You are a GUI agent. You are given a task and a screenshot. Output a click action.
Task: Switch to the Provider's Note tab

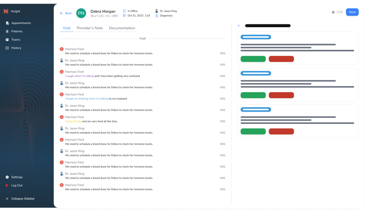click(90, 28)
